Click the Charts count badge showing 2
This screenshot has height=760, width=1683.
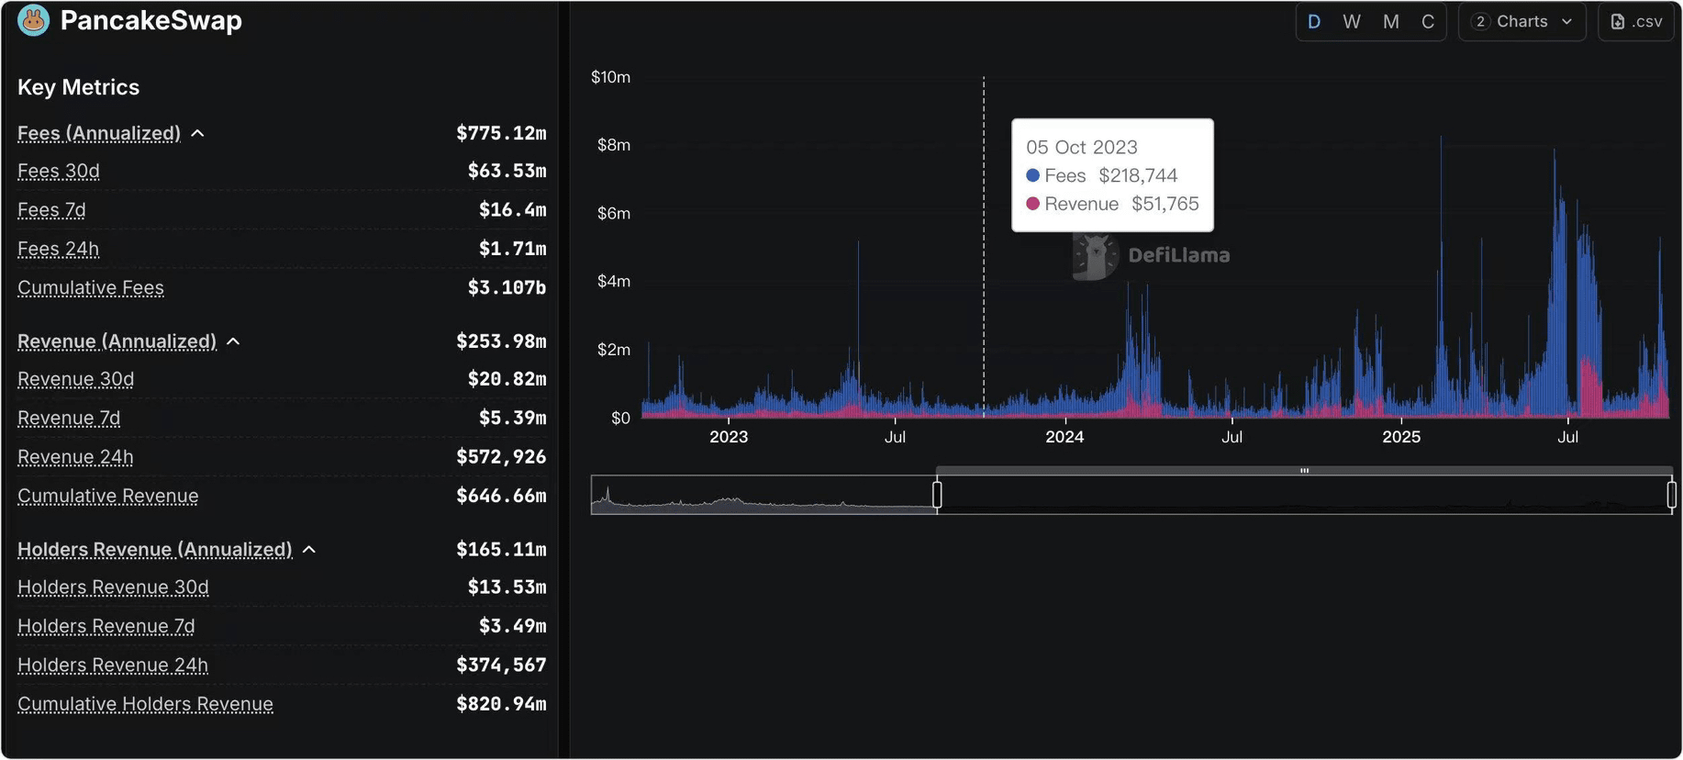pyautogui.click(x=1480, y=21)
